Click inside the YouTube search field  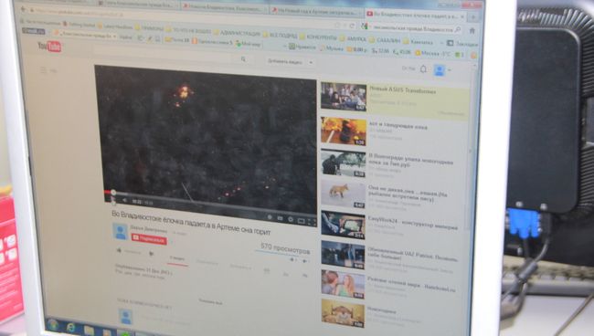166,56
